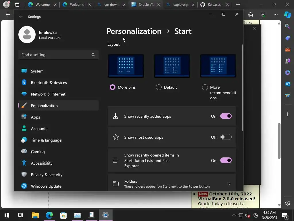Click the Settings window vertical scrollbar
The image size is (294, 221).
[x=242, y=87]
